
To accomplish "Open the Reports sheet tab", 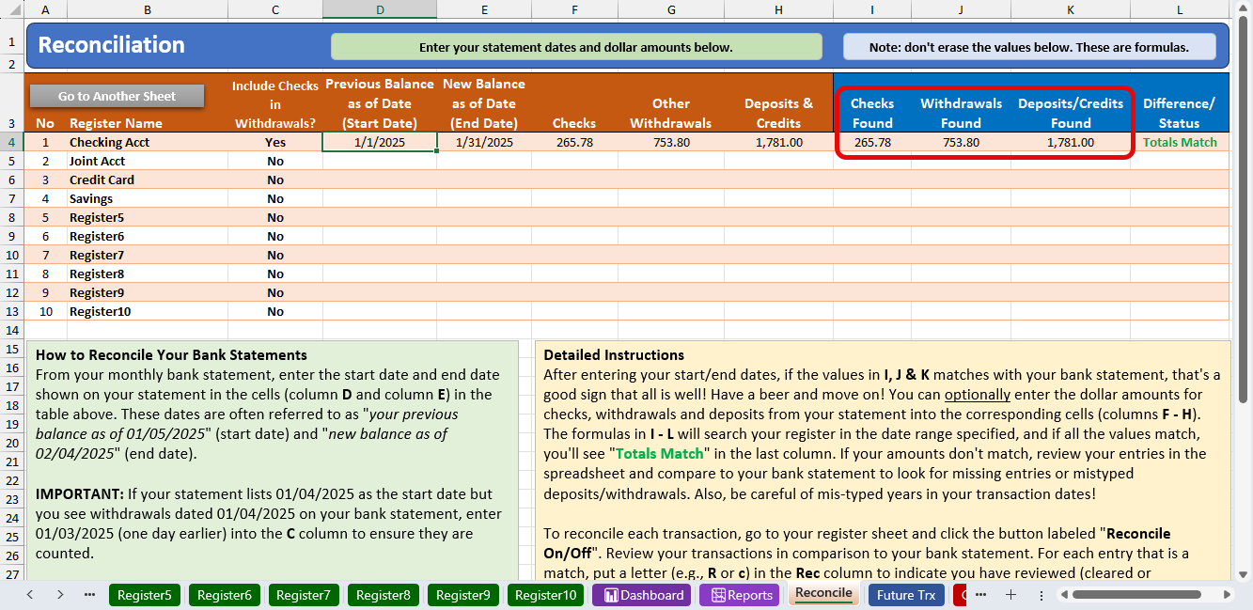I will pyautogui.click(x=741, y=595).
